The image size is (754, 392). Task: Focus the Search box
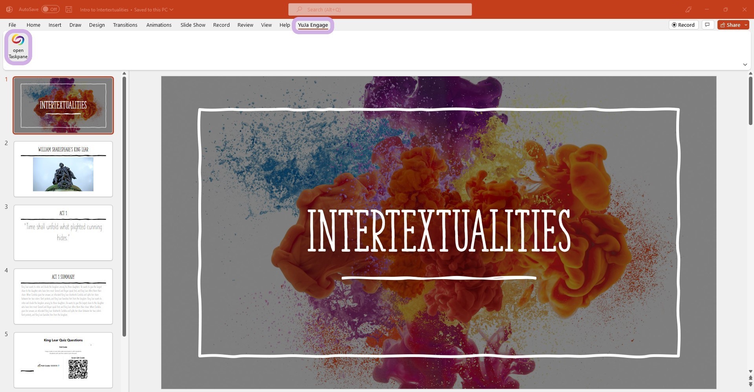tap(380, 9)
